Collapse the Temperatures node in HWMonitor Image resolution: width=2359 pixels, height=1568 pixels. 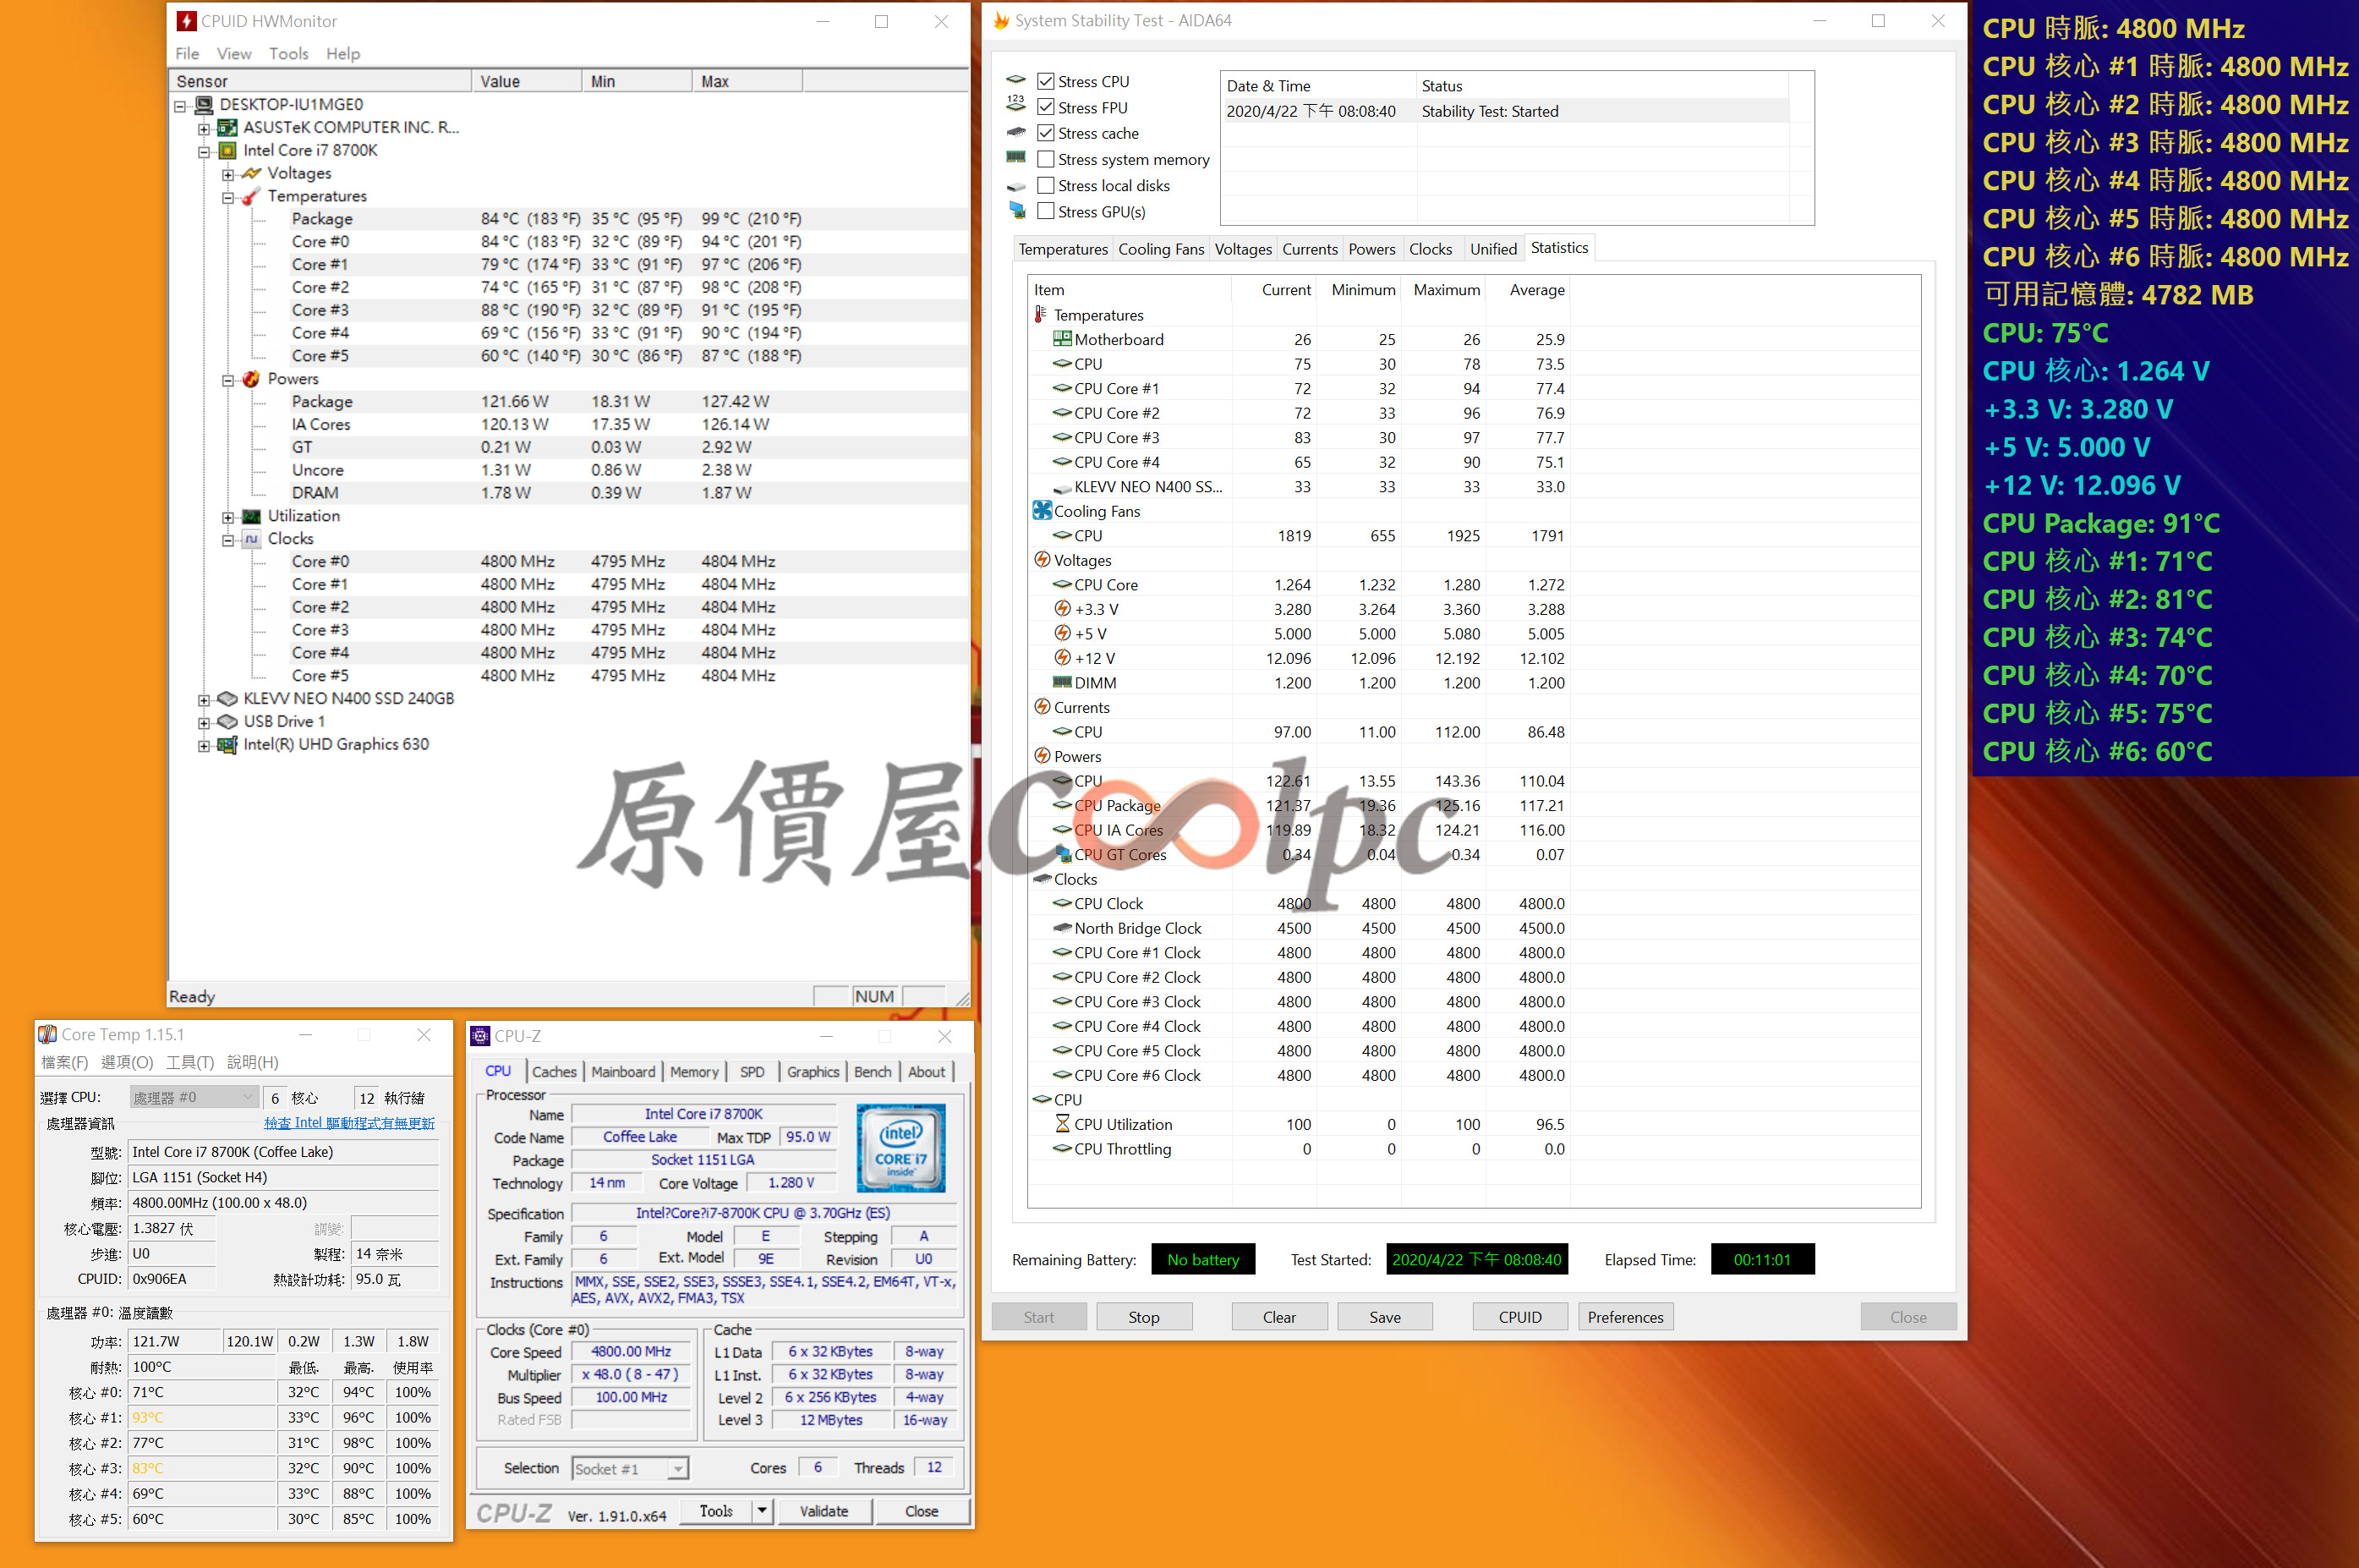pyautogui.click(x=228, y=197)
